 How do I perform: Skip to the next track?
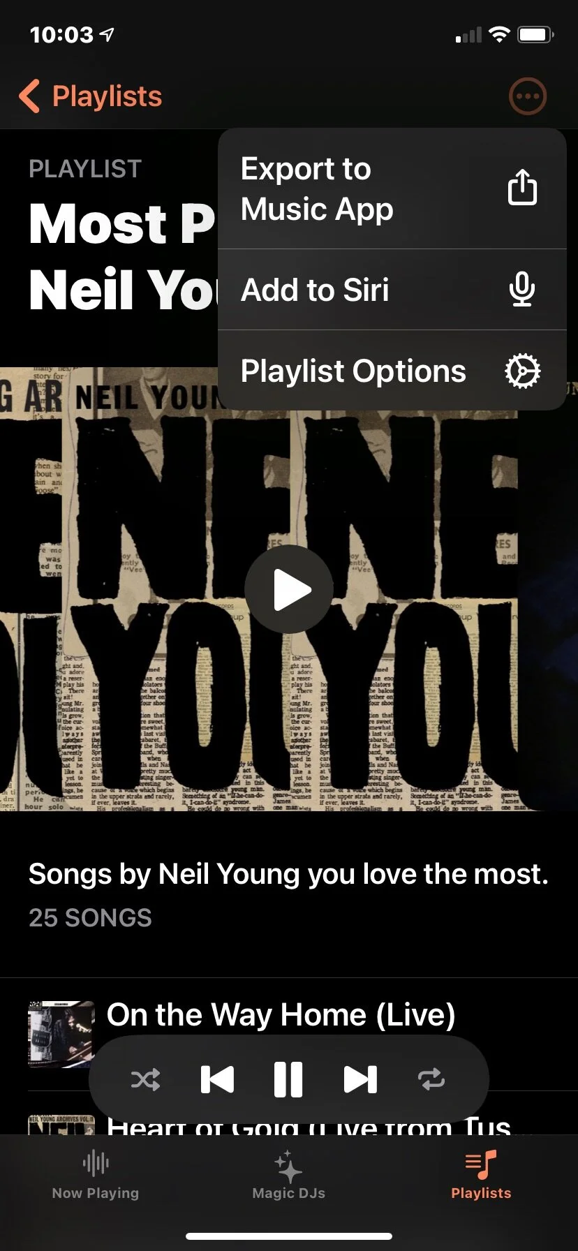click(360, 1079)
